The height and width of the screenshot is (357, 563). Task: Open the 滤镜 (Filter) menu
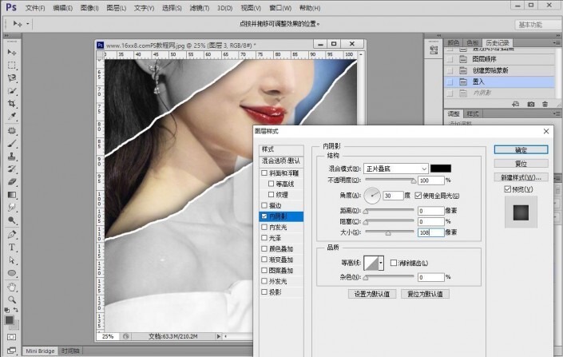pyautogui.click(x=219, y=6)
